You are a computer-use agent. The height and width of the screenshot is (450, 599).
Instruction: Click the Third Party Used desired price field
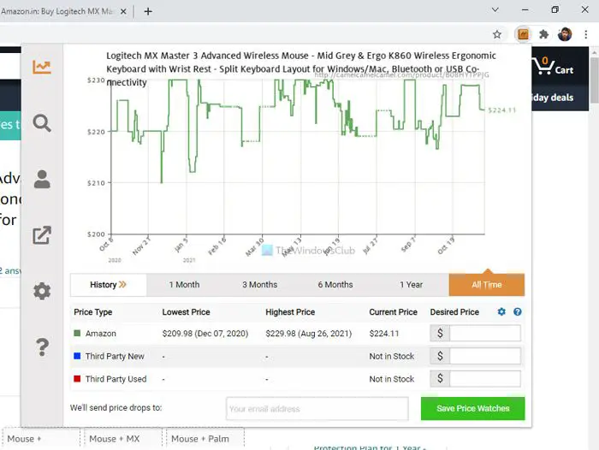[x=485, y=379]
